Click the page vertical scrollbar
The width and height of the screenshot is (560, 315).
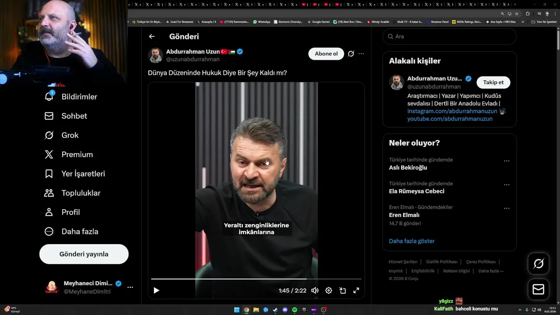[558, 39]
